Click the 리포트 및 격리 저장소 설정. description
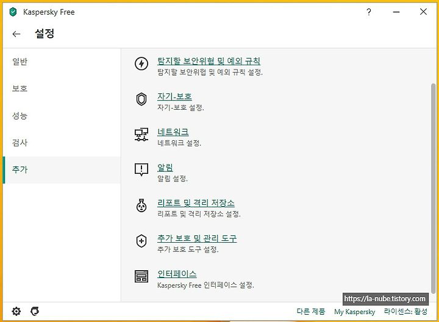439x322 pixels. pyautogui.click(x=199, y=214)
